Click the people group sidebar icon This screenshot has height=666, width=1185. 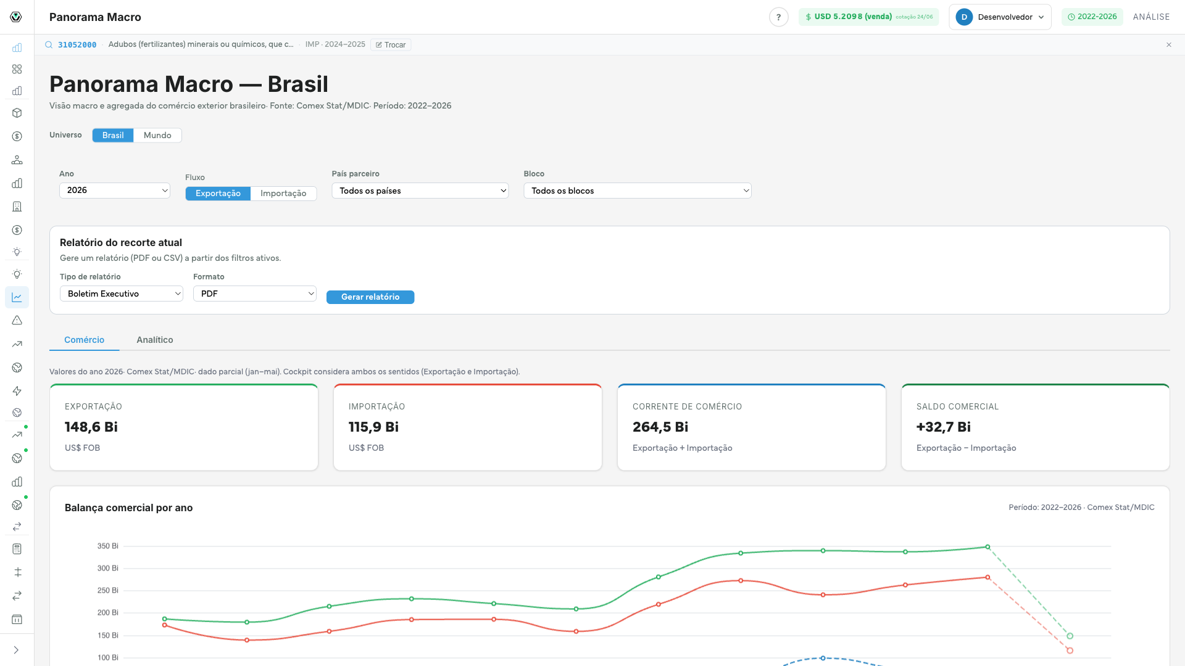(x=17, y=160)
